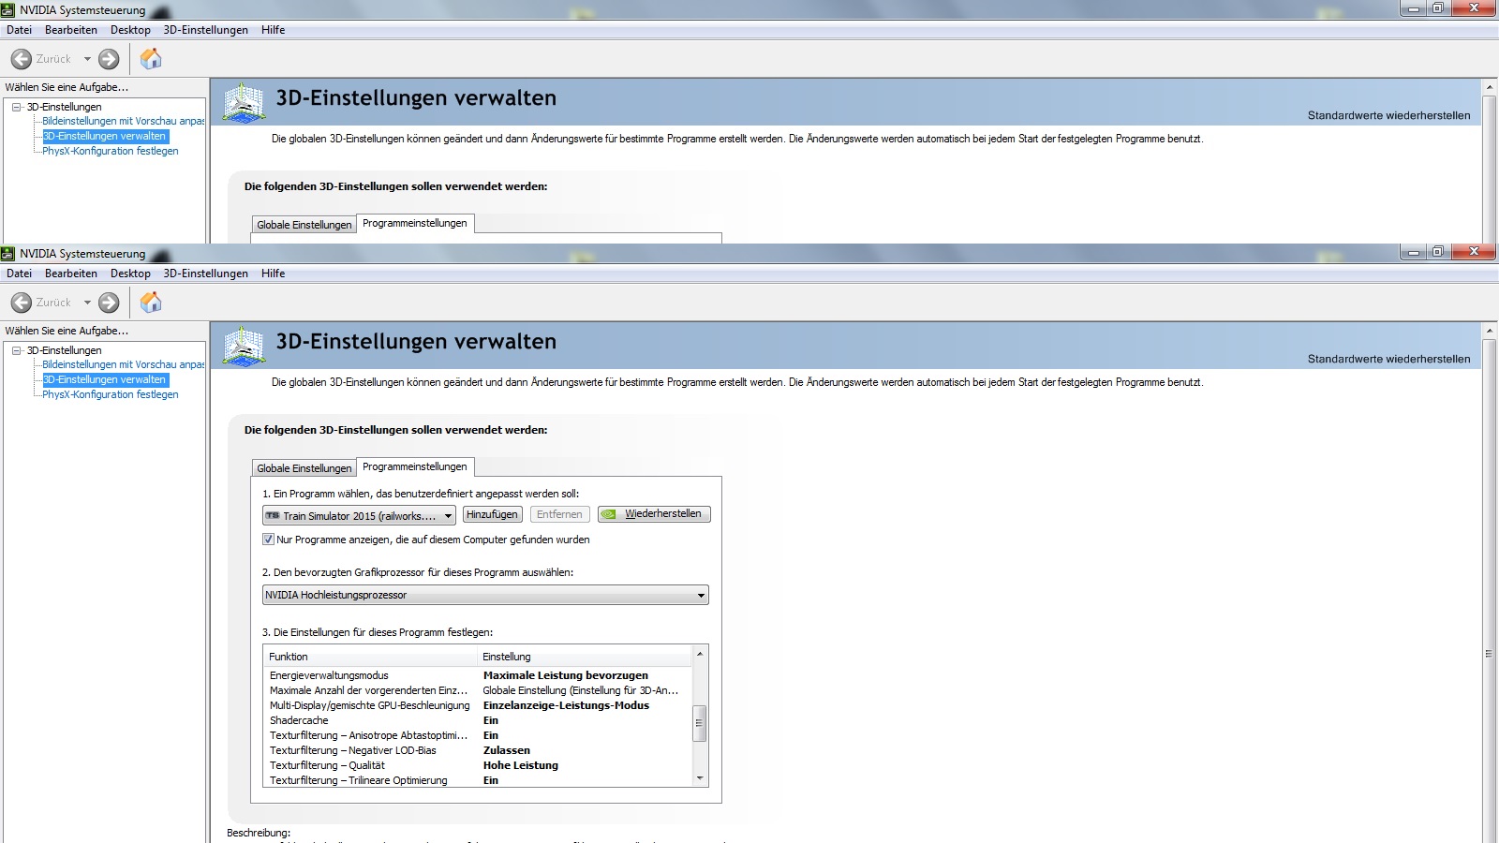Collapse the 3D-Einstellungen tree node in the upper window
The height and width of the screenshot is (843, 1499).
(17, 107)
